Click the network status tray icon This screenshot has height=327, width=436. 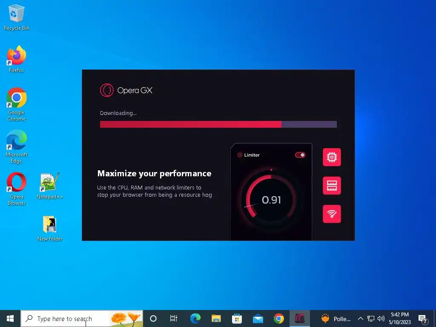[x=371, y=318]
